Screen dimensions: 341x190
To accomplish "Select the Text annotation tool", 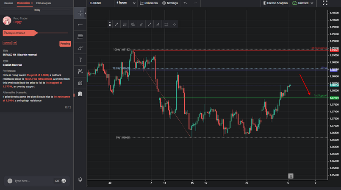I will [80, 60].
